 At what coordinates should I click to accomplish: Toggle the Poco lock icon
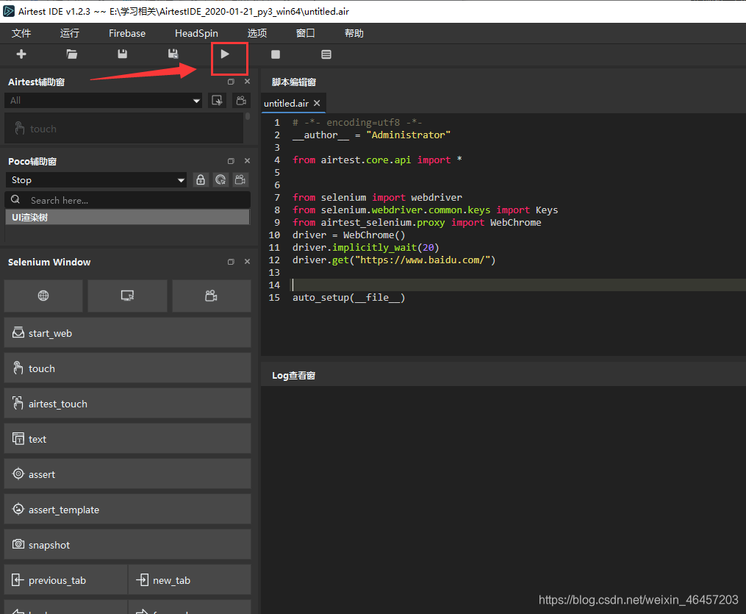click(201, 180)
